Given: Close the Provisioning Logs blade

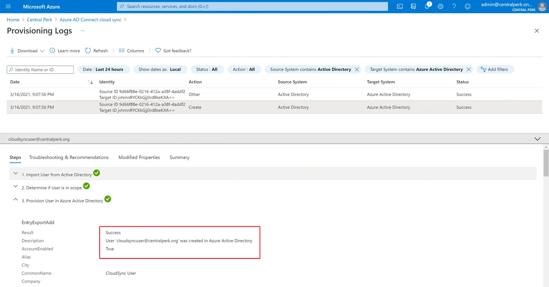Looking at the screenshot, I should [537, 31].
